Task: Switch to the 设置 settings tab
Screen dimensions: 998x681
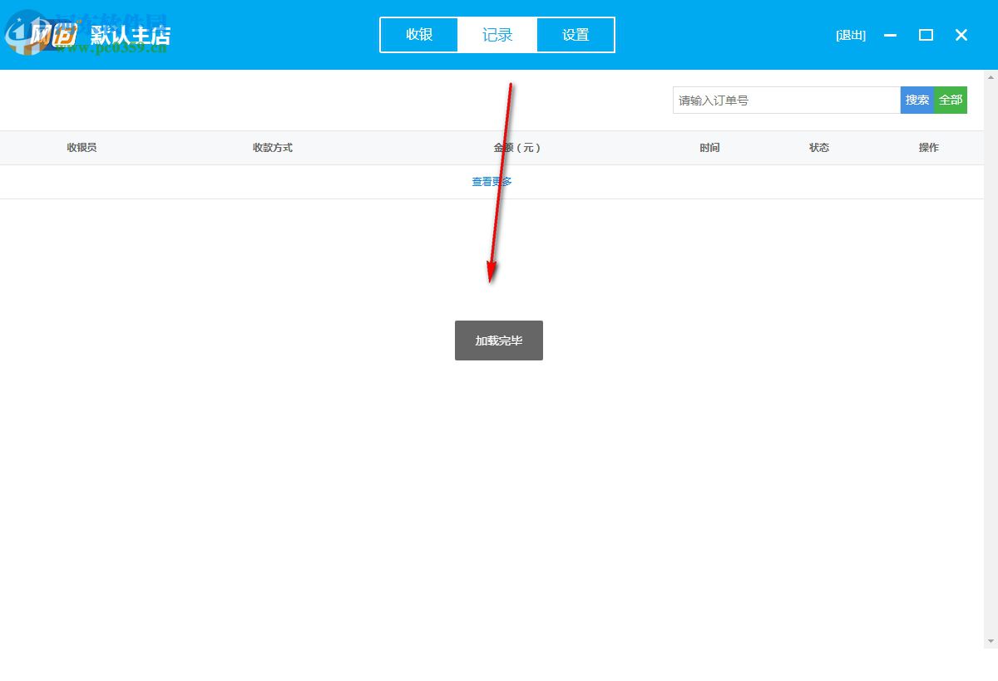Action: 576,35
